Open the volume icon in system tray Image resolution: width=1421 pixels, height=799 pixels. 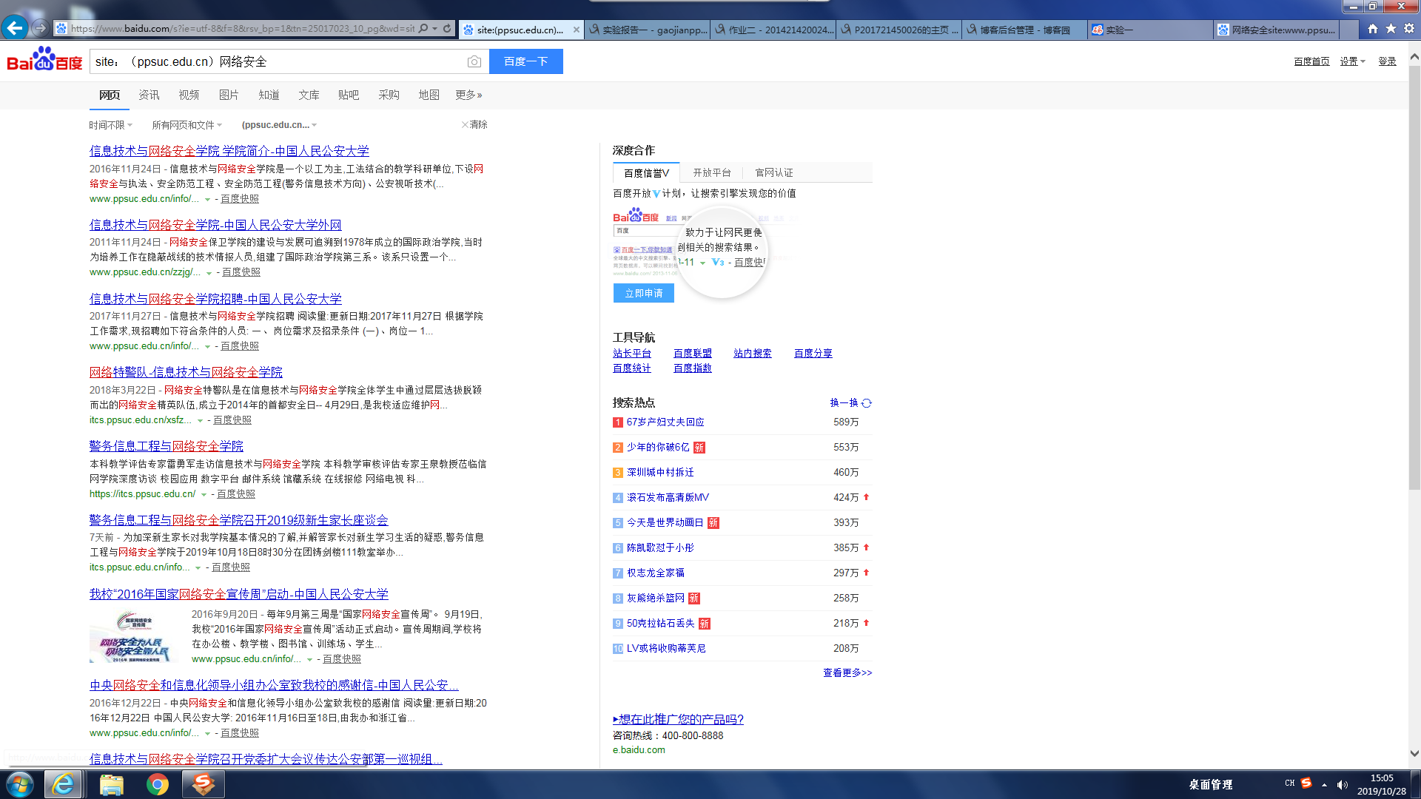1343,785
